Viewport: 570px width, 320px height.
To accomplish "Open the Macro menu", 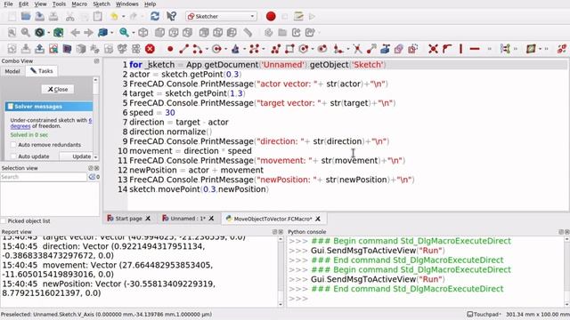I will [x=79, y=4].
